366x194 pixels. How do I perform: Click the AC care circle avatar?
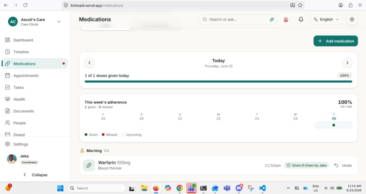tap(13, 22)
